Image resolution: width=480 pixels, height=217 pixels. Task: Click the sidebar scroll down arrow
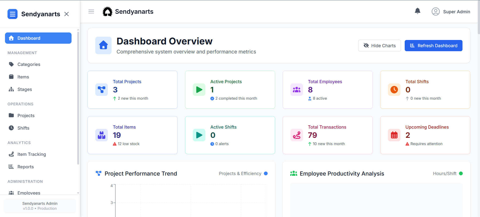[78, 193]
